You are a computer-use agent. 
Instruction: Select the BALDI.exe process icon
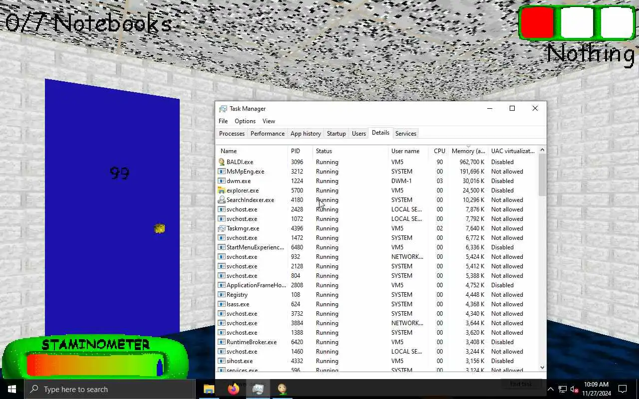coord(222,162)
